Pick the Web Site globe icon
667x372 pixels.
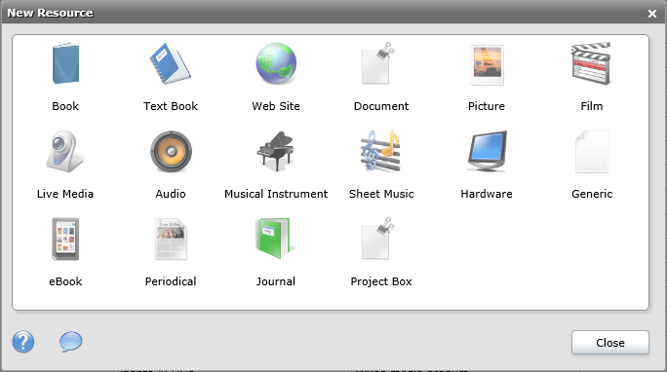click(x=276, y=63)
